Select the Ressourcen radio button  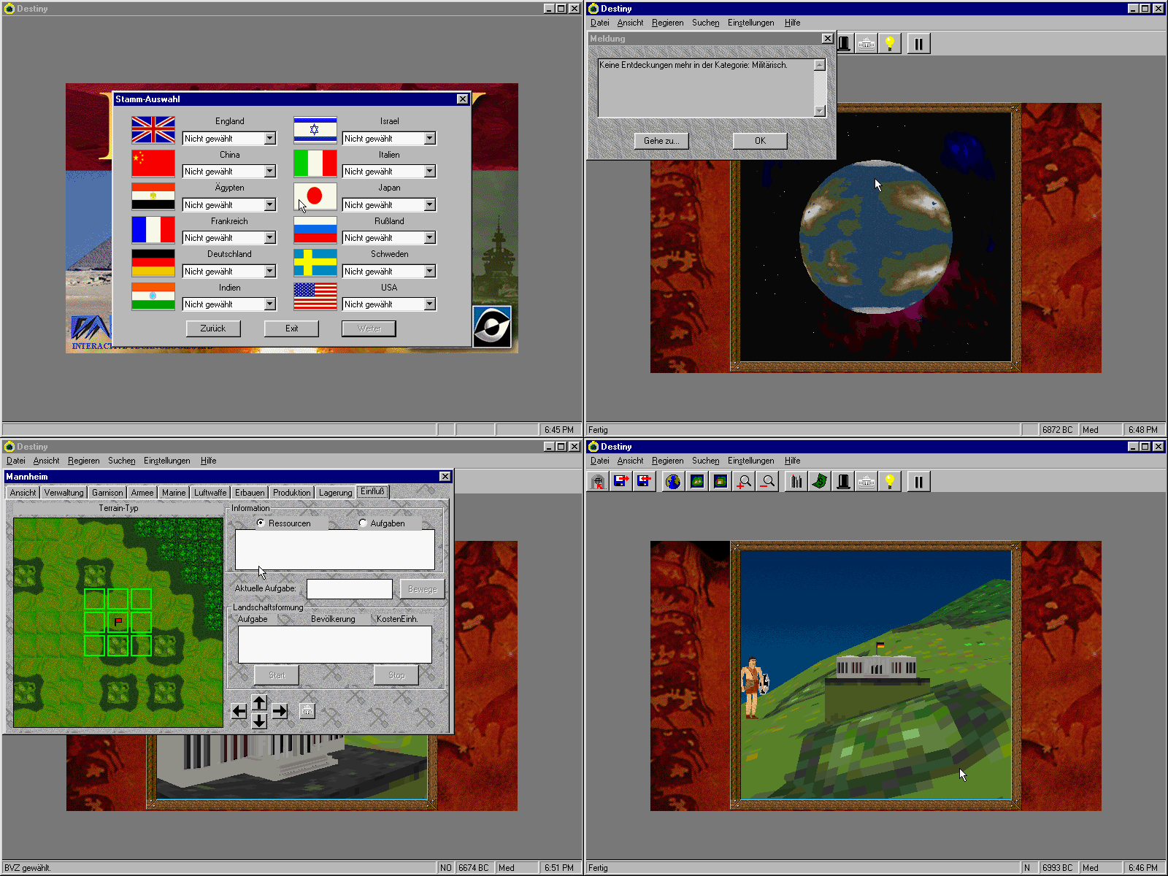click(261, 523)
